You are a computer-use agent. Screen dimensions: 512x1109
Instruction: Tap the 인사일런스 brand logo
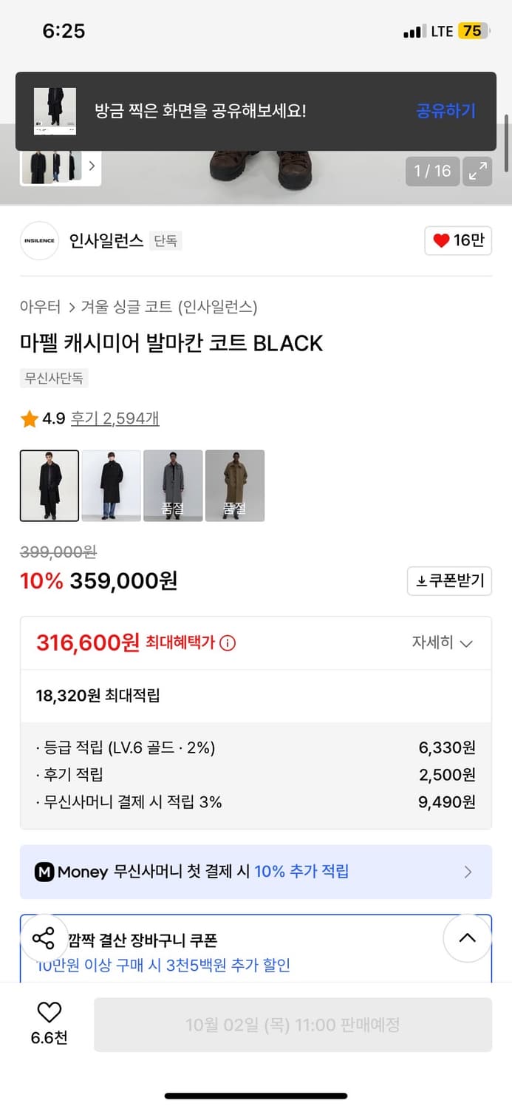click(39, 241)
